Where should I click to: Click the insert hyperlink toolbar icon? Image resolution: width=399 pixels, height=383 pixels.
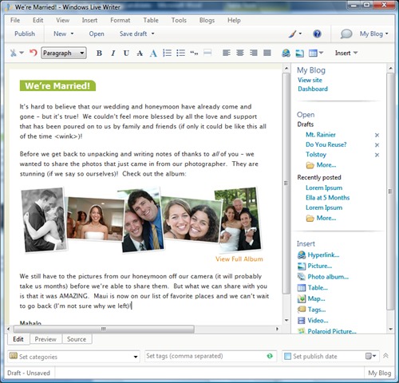coord(286,53)
